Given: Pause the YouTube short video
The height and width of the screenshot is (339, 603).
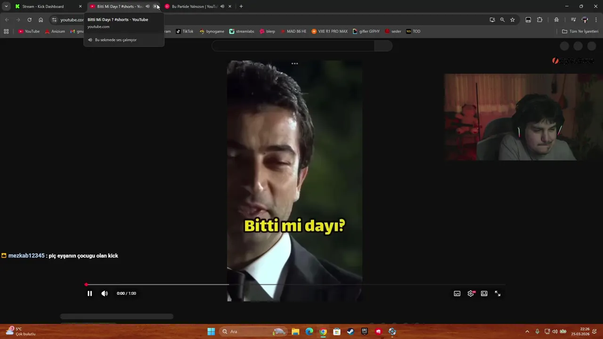Looking at the screenshot, I should tap(90, 293).
